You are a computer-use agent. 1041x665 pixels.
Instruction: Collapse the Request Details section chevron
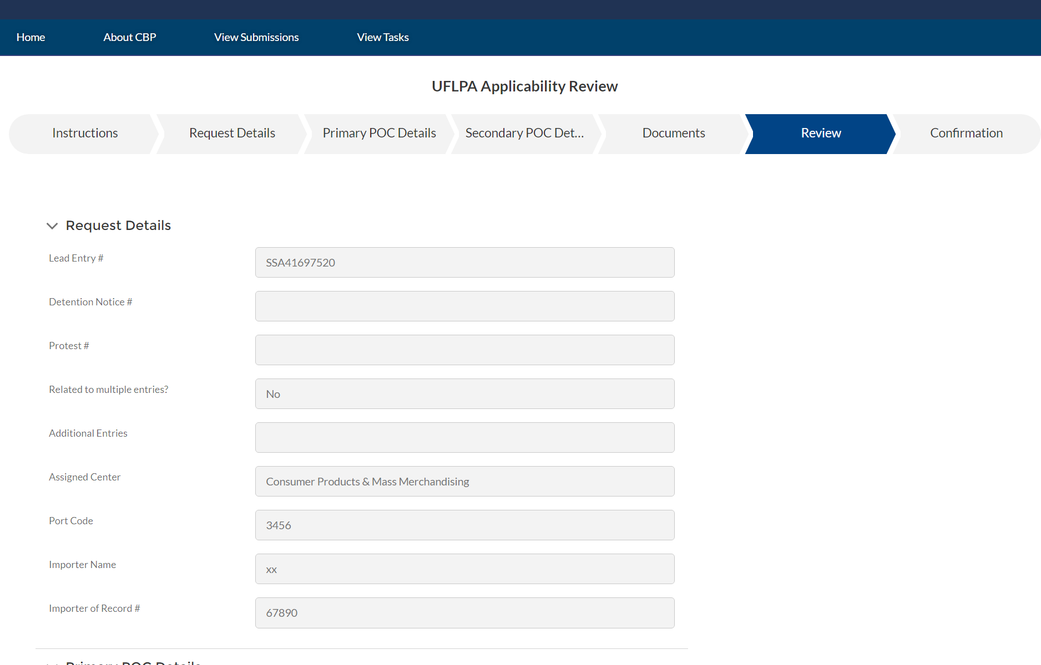52,226
